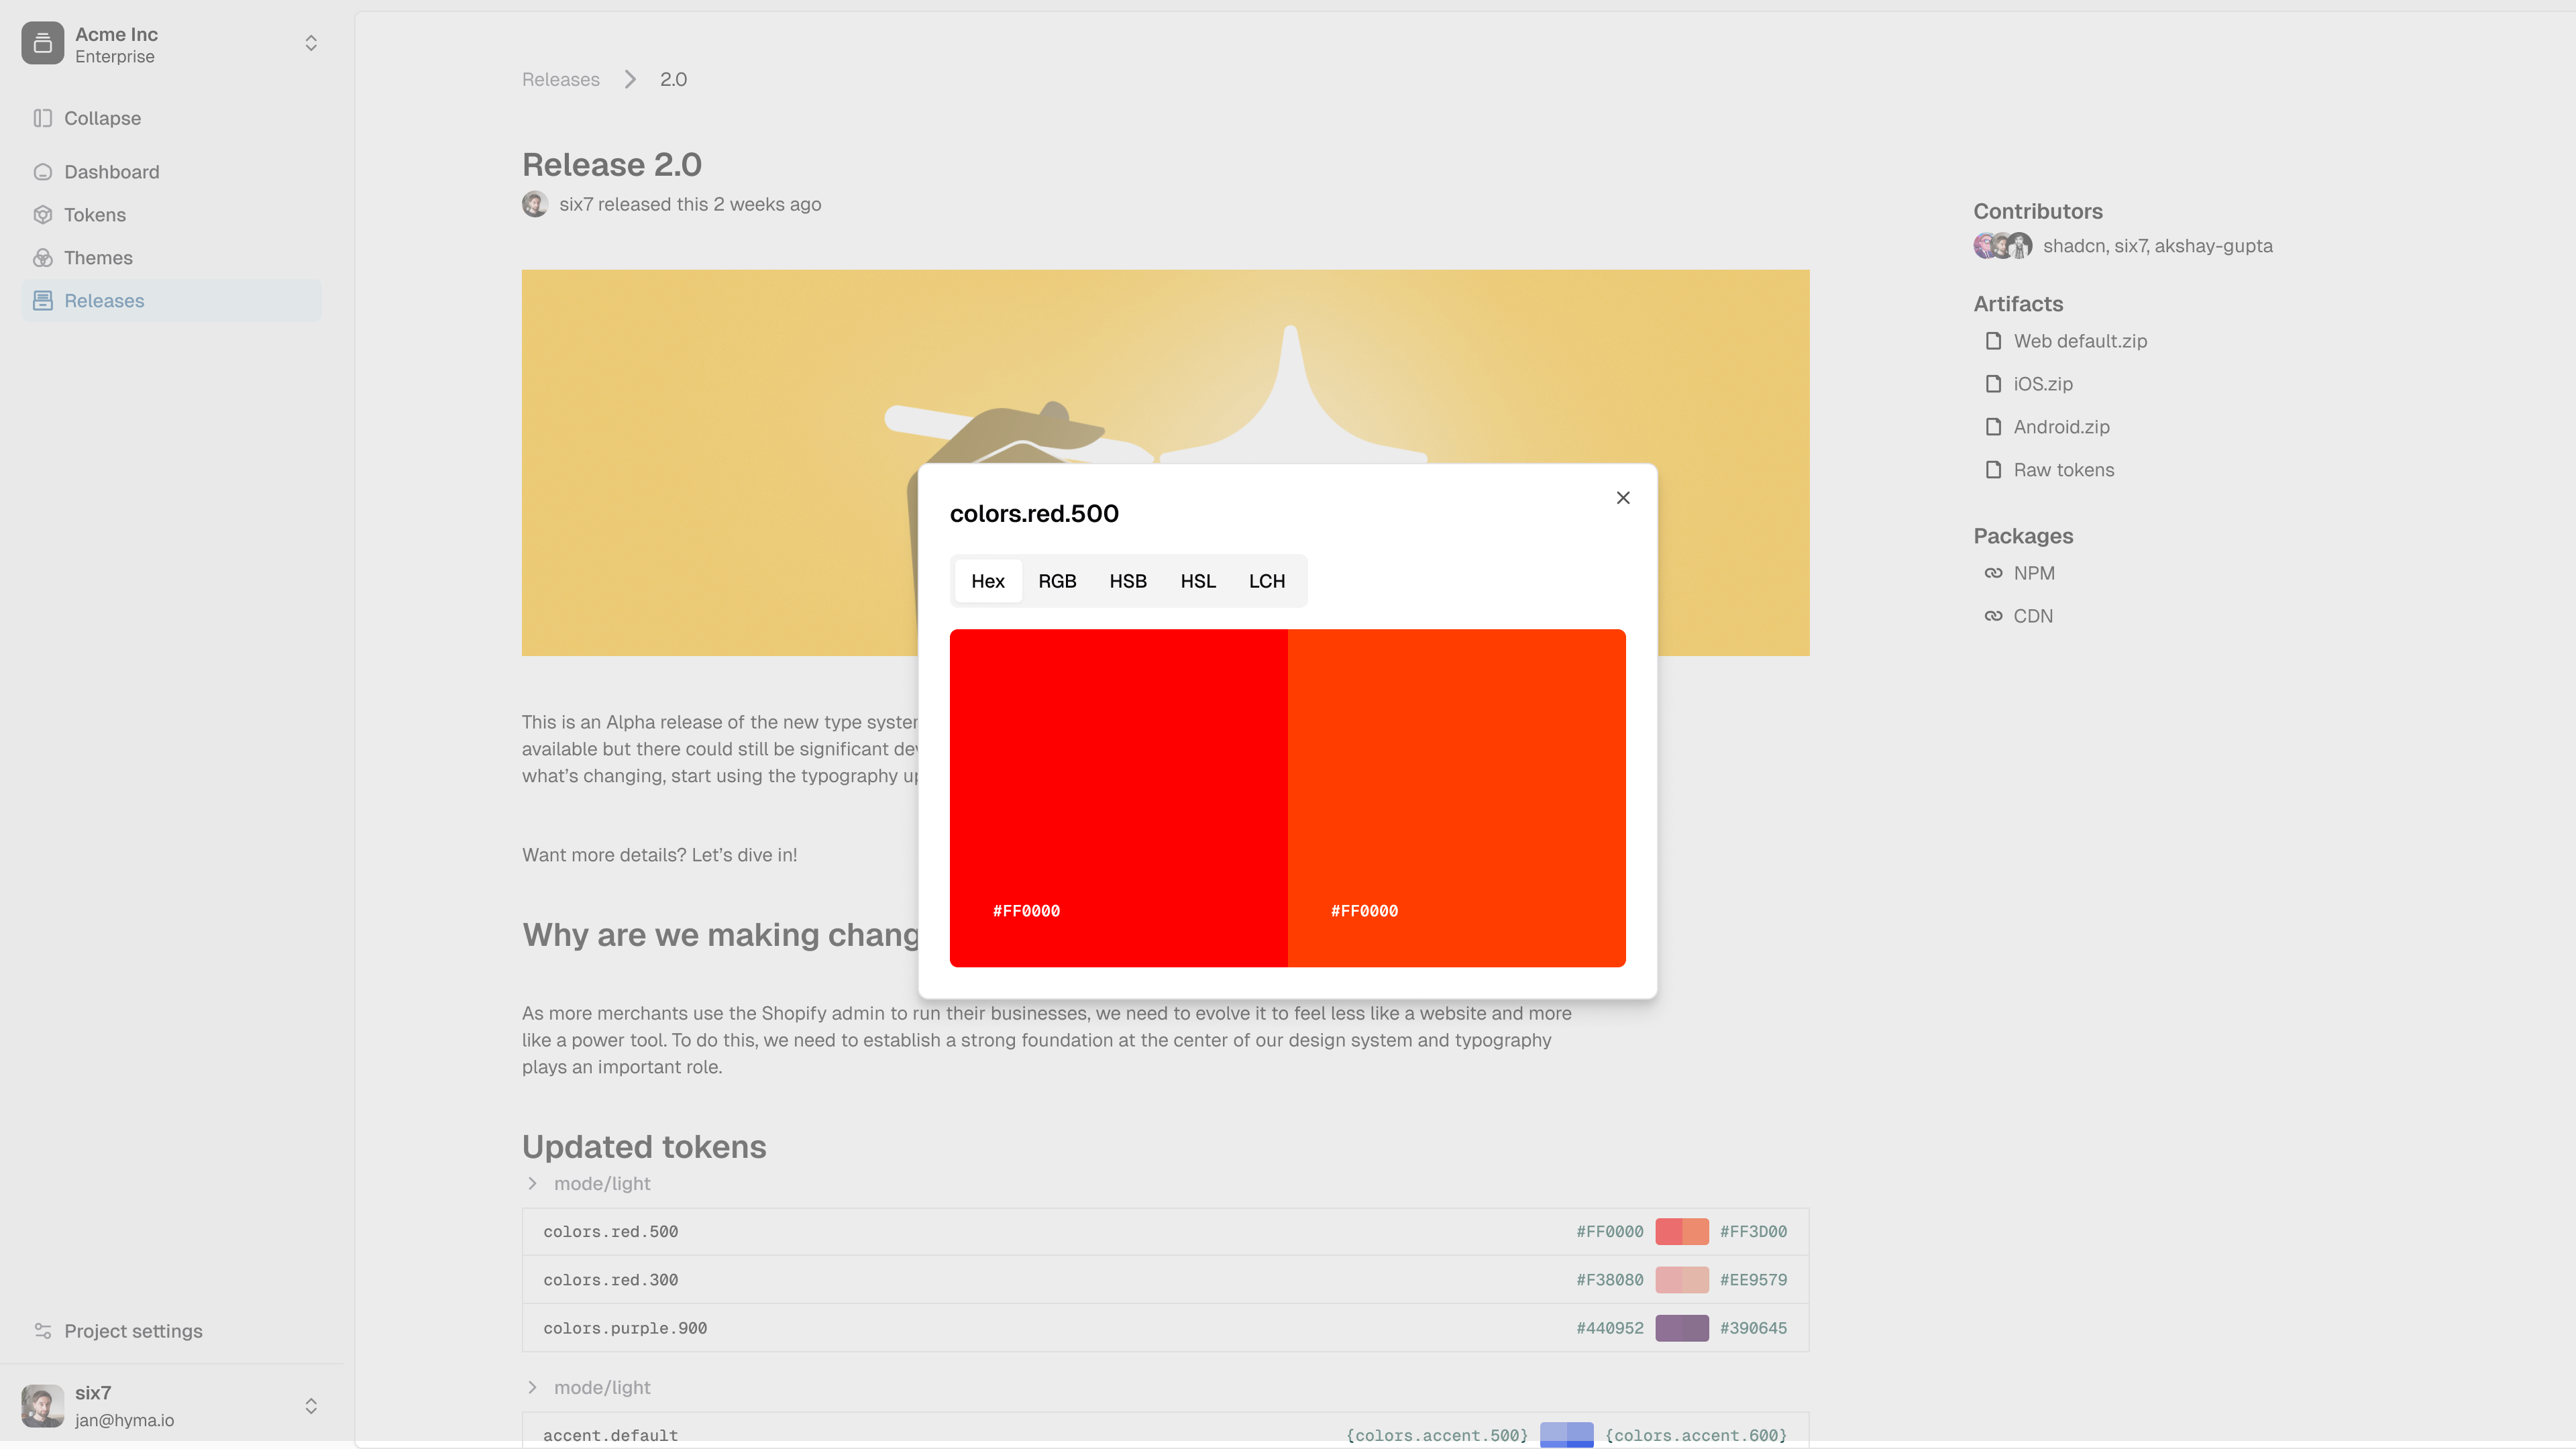Screen dimensions: 2576x1449
Task: Click the Acme Inc workspace logo
Action: [42, 43]
